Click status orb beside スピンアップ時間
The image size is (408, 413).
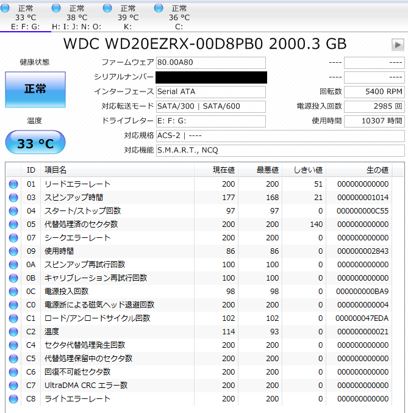[13, 198]
